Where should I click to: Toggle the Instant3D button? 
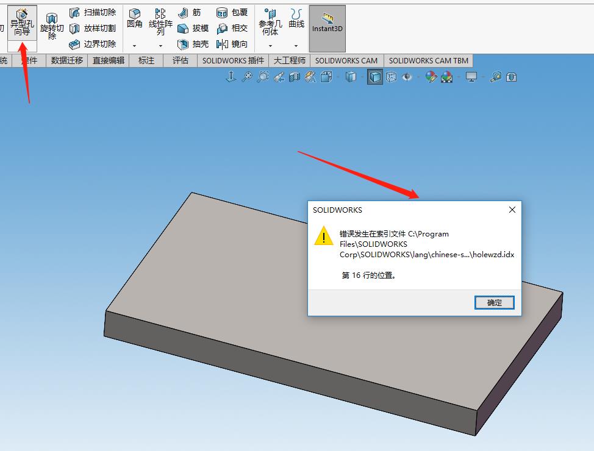click(327, 29)
